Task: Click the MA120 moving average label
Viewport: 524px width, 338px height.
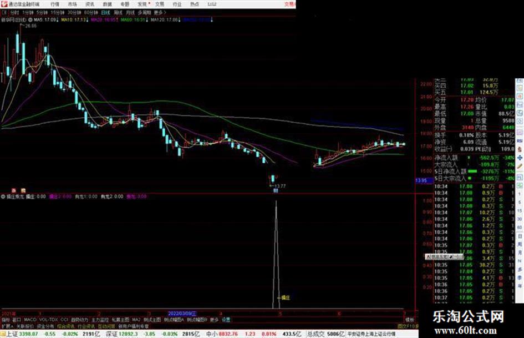Action: coord(165,20)
